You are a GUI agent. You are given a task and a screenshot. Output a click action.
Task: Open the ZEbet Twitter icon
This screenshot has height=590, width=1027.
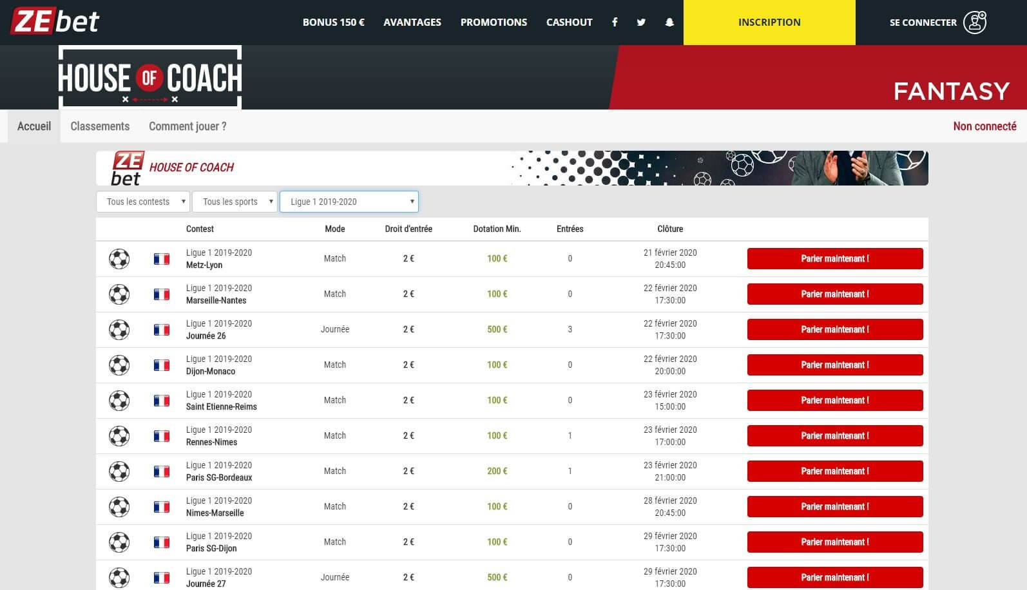point(641,22)
